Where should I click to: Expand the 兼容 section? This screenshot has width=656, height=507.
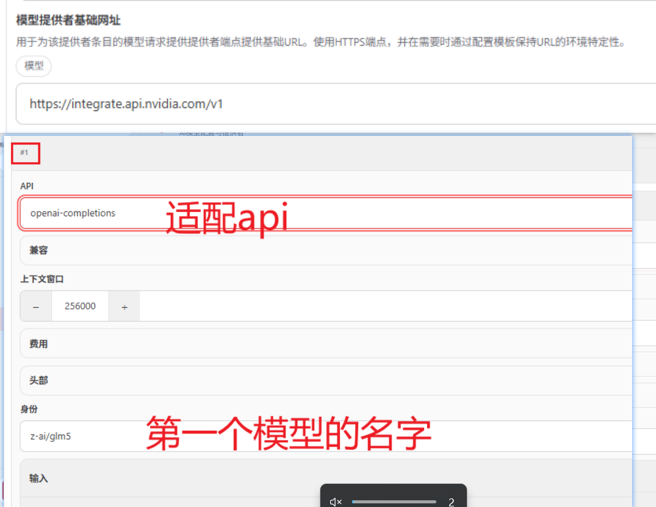point(38,250)
